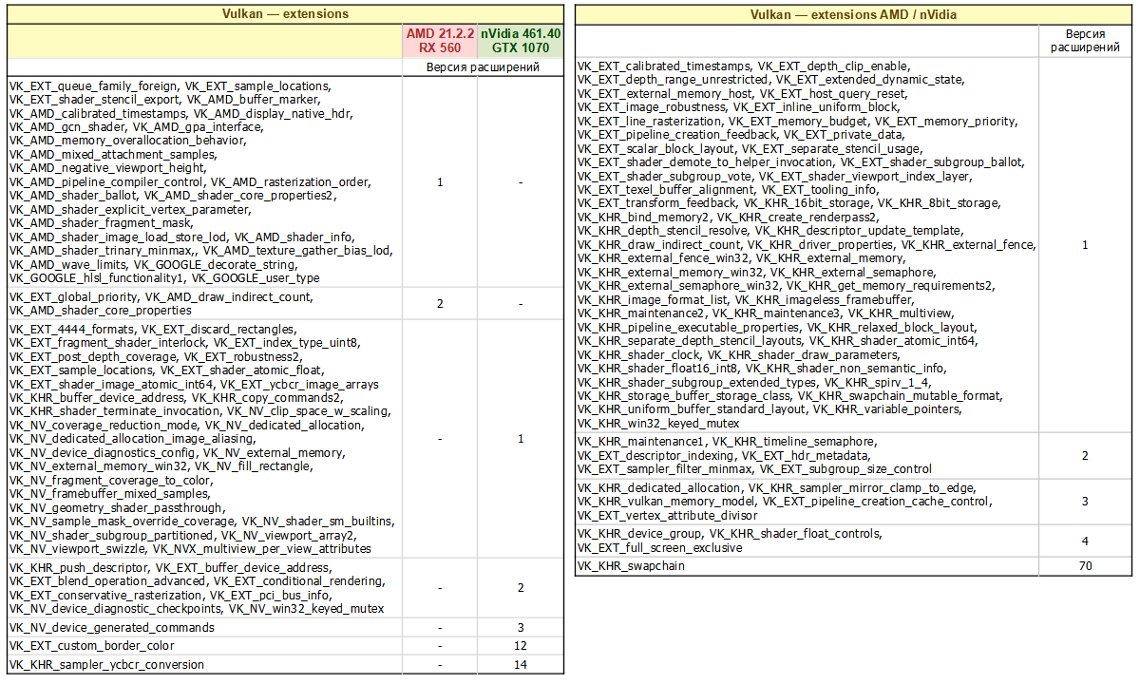
Task: Click the 'Vulkan — extensions AMD / nVidia' table title
Action: [853, 14]
